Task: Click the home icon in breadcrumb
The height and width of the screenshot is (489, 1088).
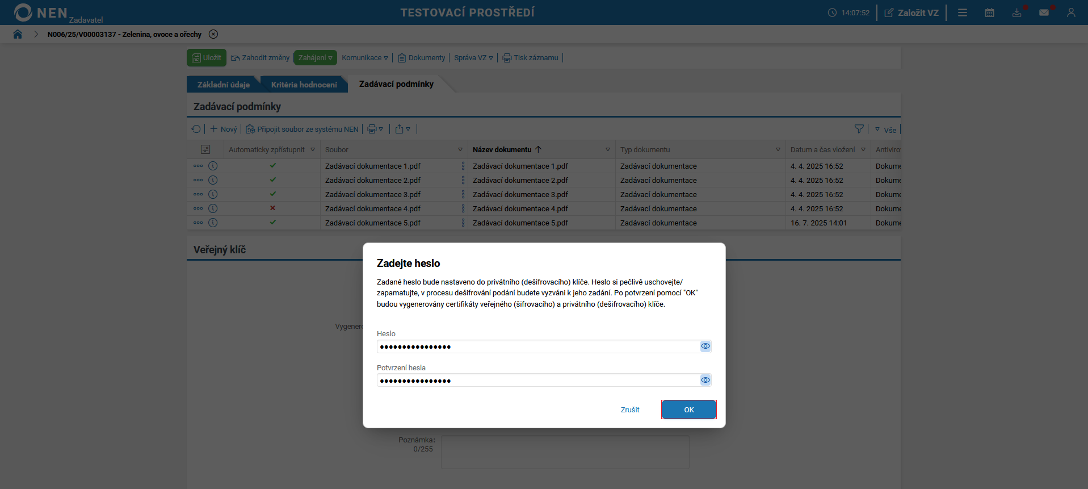Action: click(x=18, y=34)
